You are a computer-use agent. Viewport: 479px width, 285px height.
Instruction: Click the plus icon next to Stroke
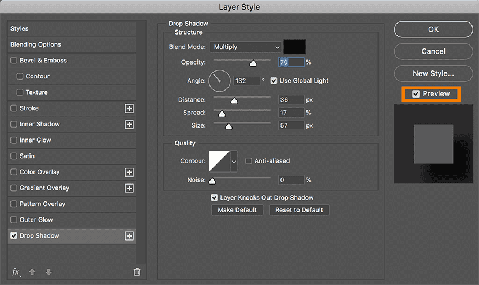coord(129,108)
